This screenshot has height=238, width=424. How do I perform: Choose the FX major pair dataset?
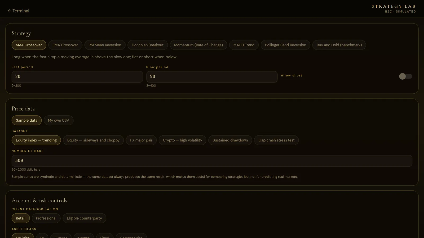click(141, 140)
